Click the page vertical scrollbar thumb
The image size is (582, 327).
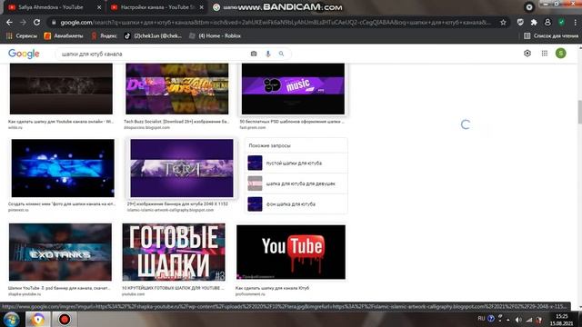tap(580, 112)
